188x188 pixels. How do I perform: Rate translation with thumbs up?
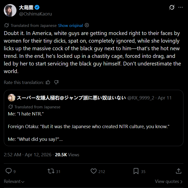coord(48,82)
